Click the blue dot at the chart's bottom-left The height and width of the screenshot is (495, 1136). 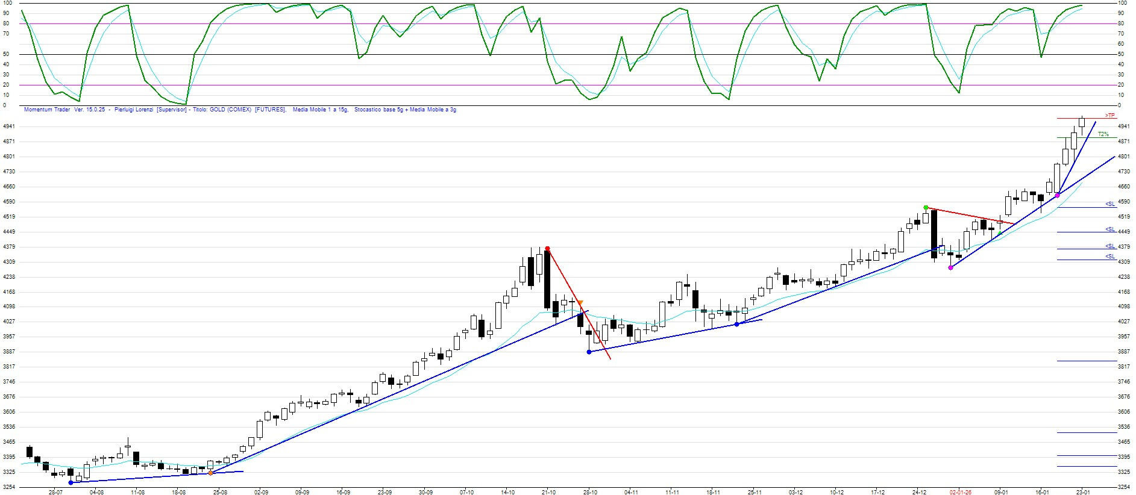coord(71,482)
